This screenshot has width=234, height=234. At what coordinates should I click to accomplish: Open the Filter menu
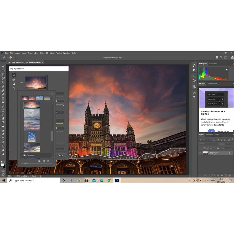click(42, 53)
